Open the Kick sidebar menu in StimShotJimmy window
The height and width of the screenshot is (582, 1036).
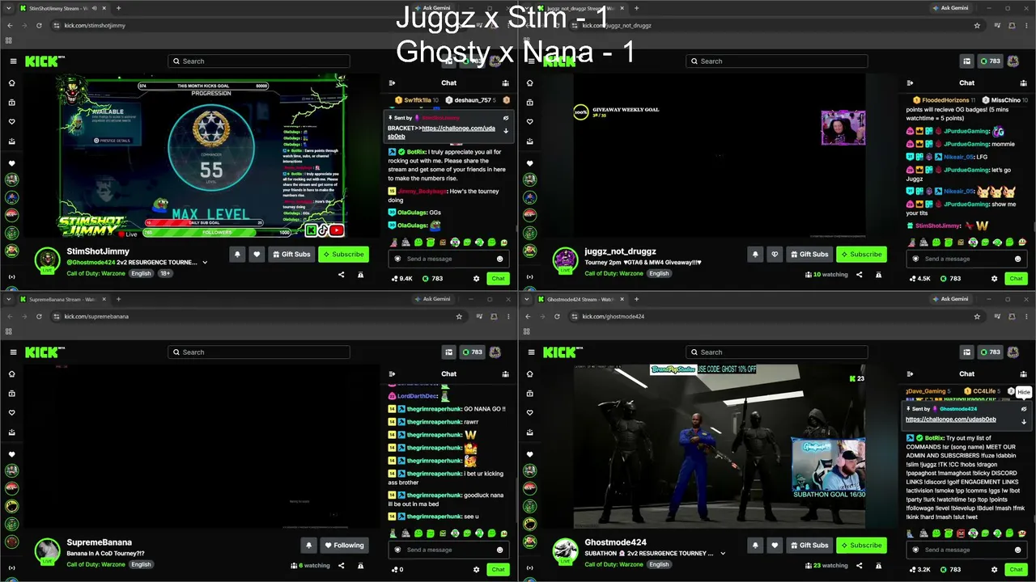coord(12,61)
